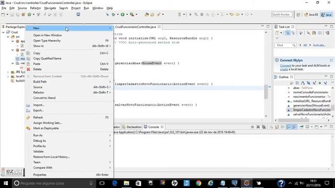Click the Connect link in Mylyn panel
335x188 pixels.
point(285,66)
